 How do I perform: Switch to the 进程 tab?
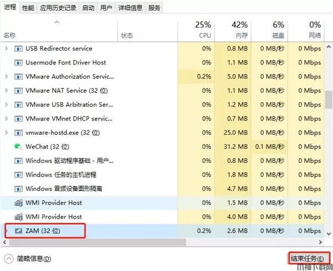point(10,7)
